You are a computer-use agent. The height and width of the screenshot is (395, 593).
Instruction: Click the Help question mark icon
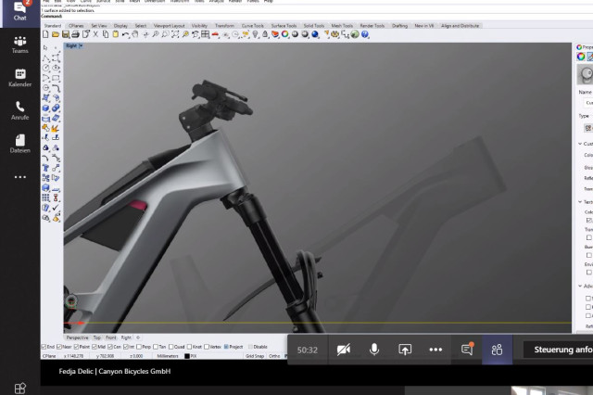pyautogui.click(x=364, y=34)
